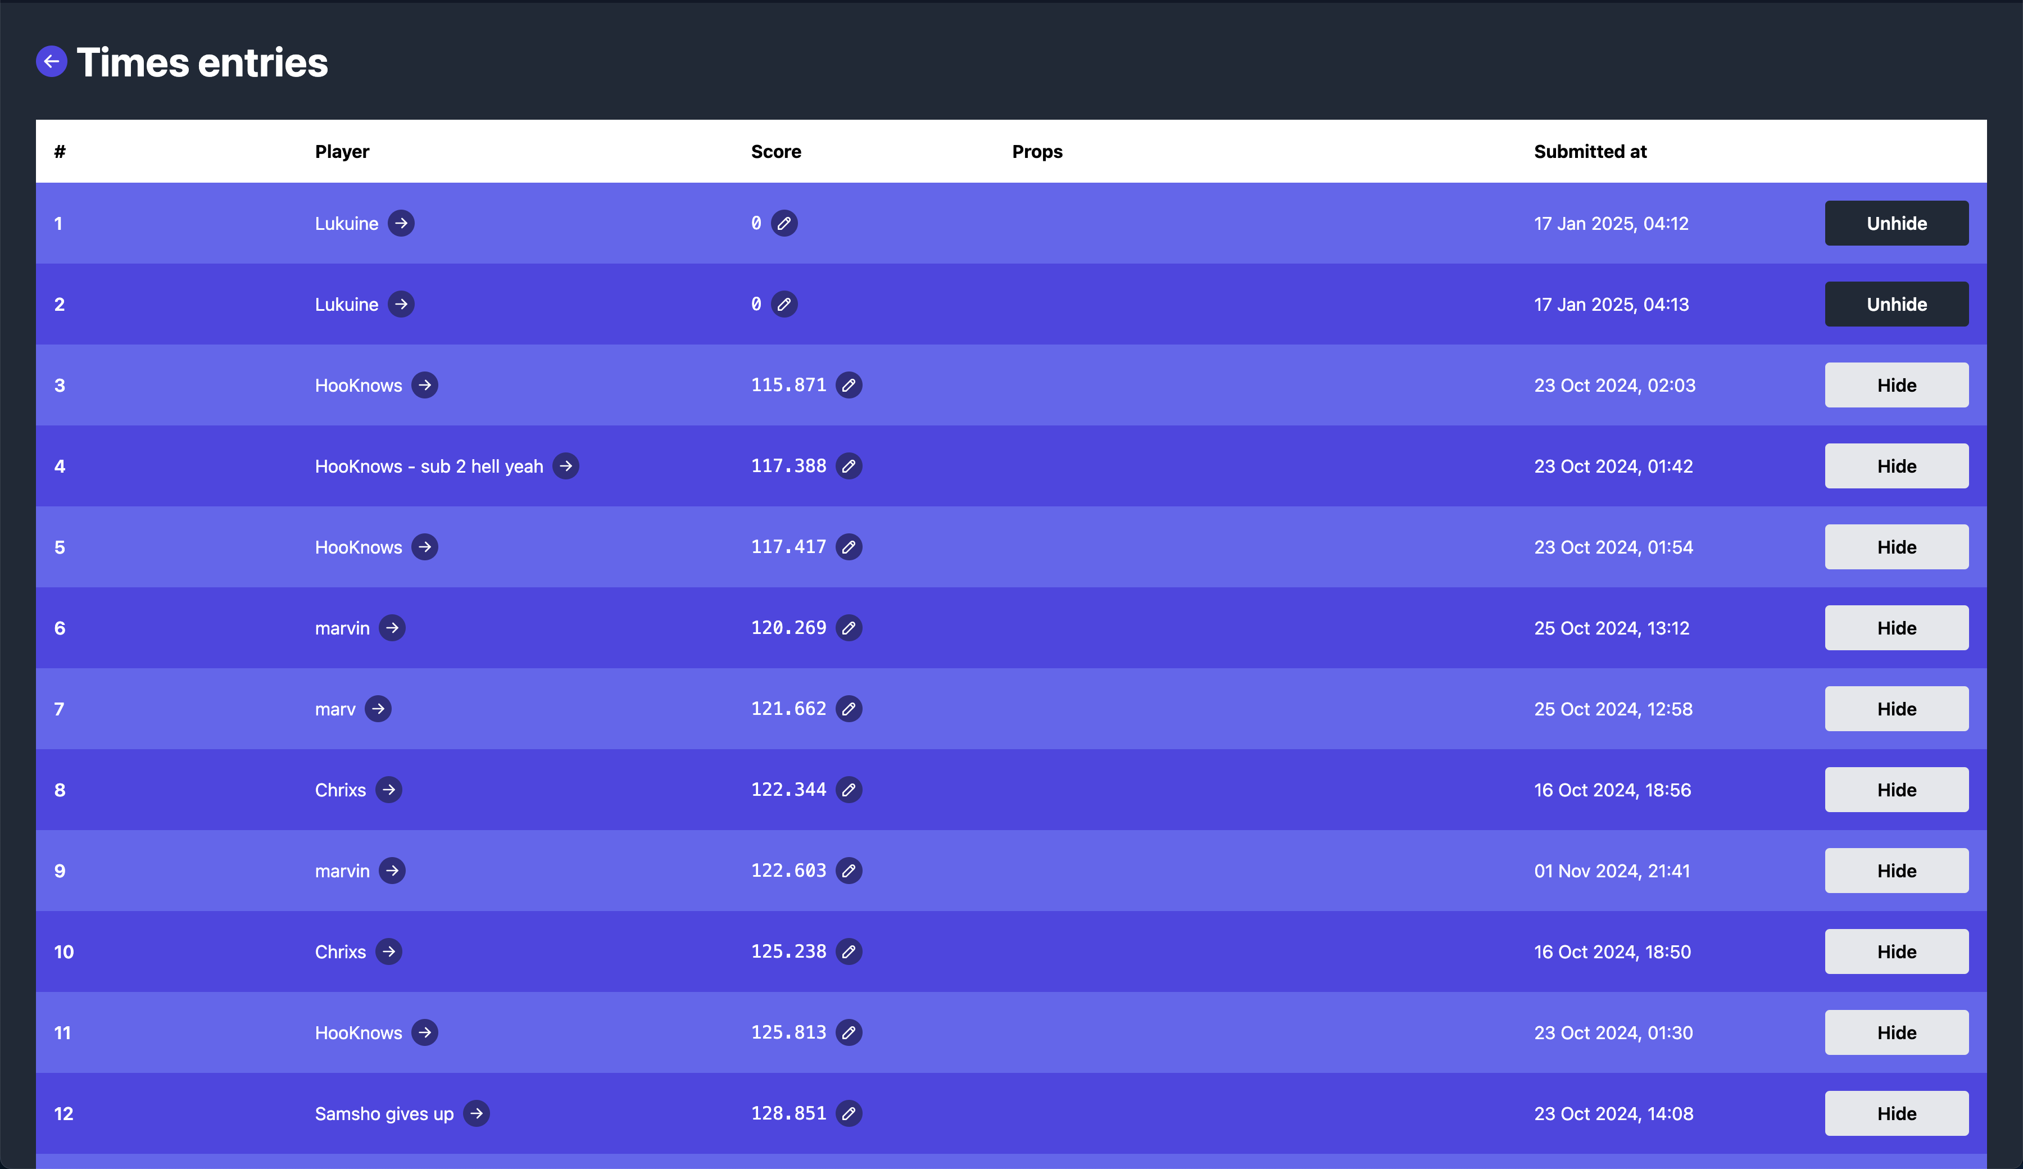This screenshot has height=1169, width=2023.
Task: Click the Player column header
Action: click(342, 152)
